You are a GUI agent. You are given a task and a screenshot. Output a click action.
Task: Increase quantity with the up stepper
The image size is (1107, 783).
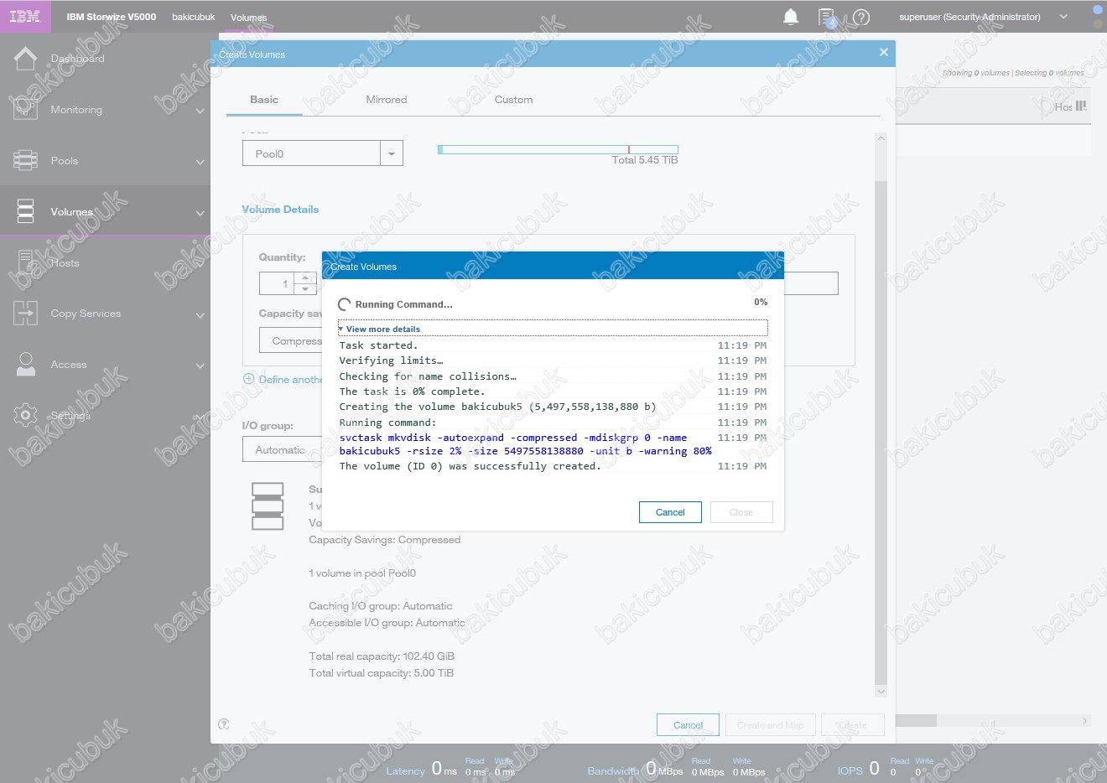pos(305,278)
